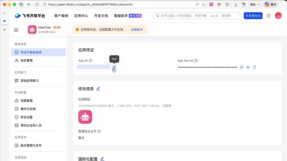Edit the 国际化配置 section
This screenshot has height=161, width=287.
(102, 159)
